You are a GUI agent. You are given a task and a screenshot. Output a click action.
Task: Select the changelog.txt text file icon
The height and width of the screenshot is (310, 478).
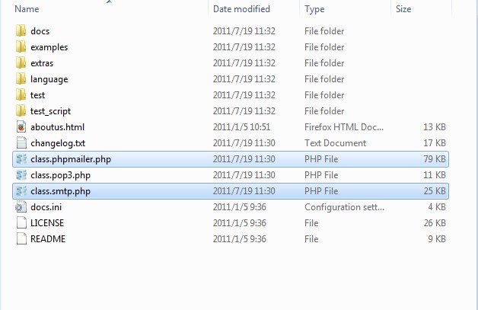[21, 143]
